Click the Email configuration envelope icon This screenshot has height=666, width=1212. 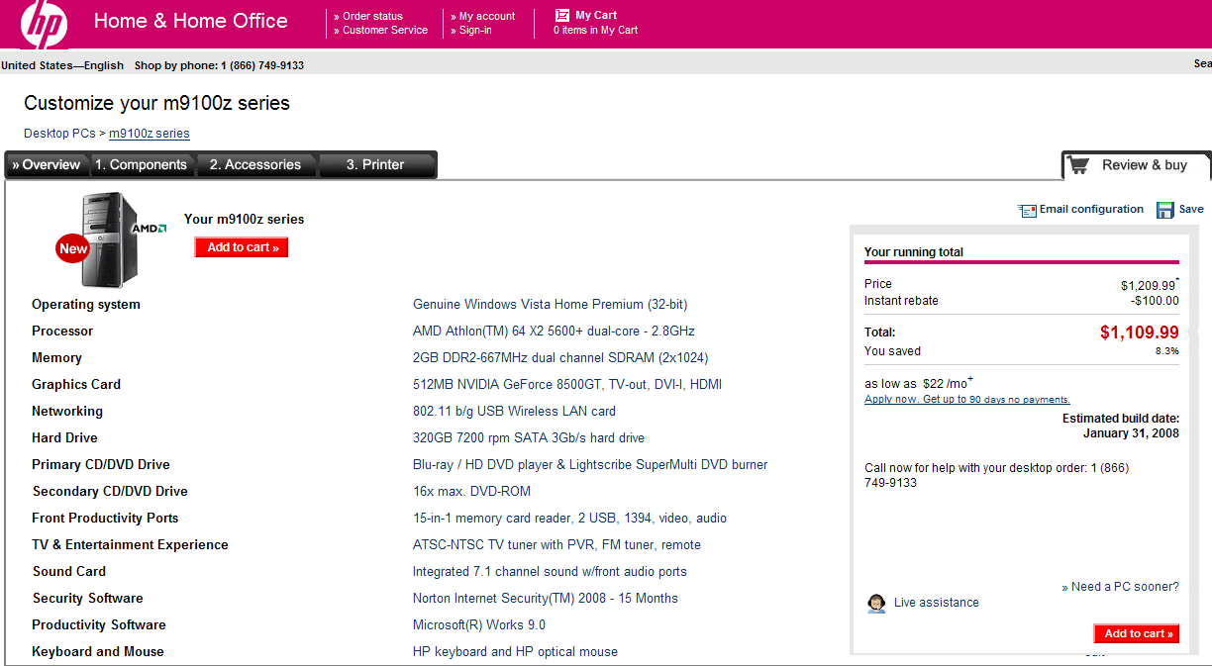pos(1027,210)
